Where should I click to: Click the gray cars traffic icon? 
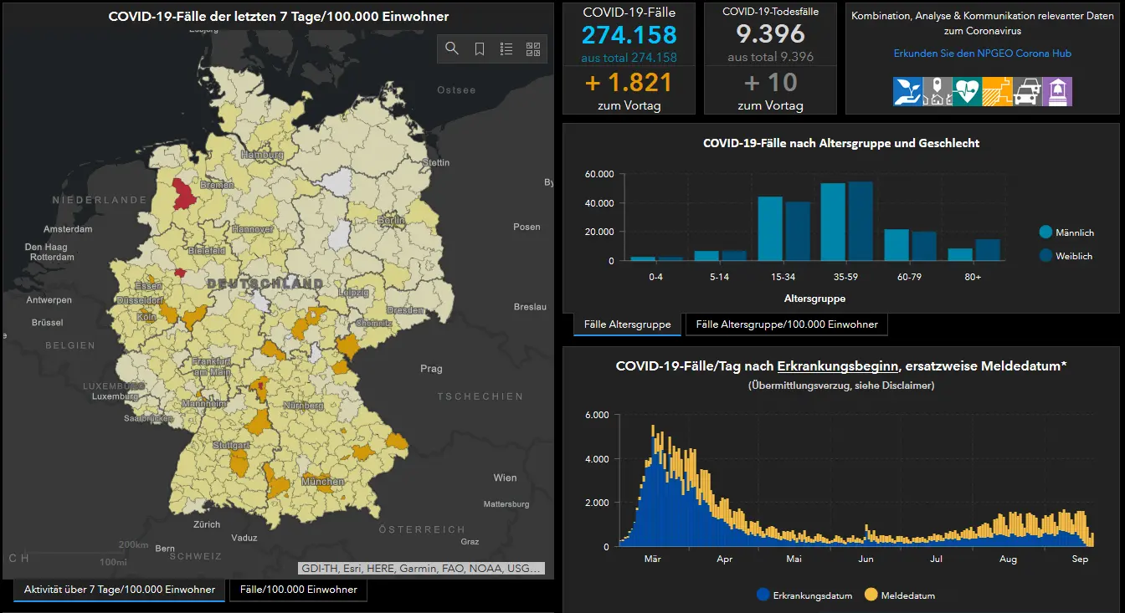[x=1027, y=91]
